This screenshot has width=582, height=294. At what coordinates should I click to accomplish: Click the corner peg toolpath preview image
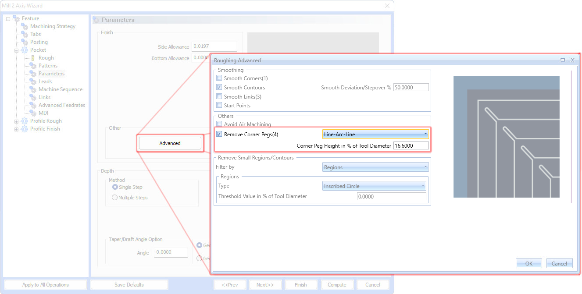(507, 137)
